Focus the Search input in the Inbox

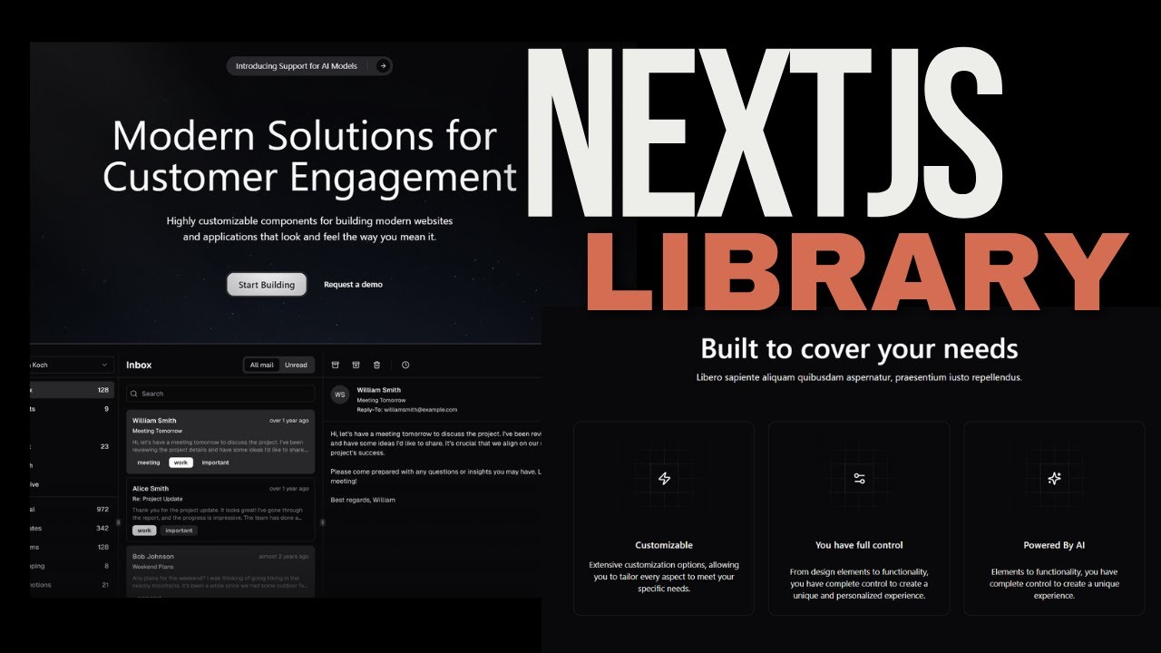point(220,394)
